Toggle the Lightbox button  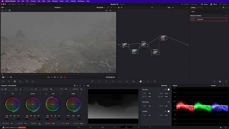point(223,4)
